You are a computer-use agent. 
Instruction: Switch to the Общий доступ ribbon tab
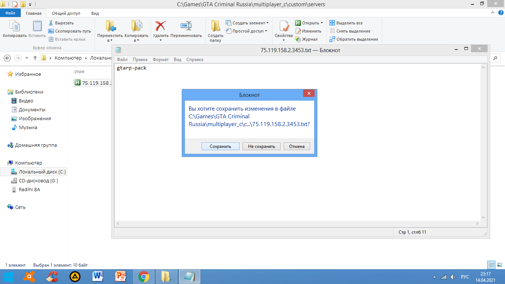click(66, 13)
